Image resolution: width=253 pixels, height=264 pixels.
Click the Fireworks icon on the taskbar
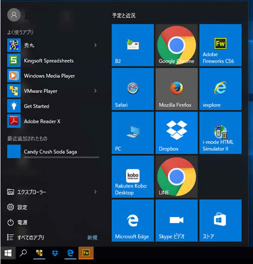pyautogui.click(x=86, y=253)
